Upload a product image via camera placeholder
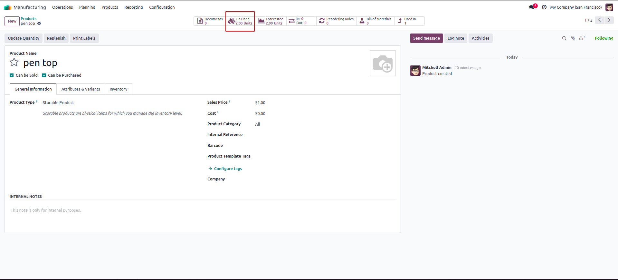618x280 pixels. (x=383, y=63)
